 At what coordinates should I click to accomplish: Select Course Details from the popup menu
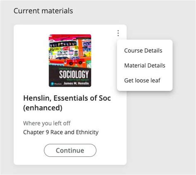143,51
